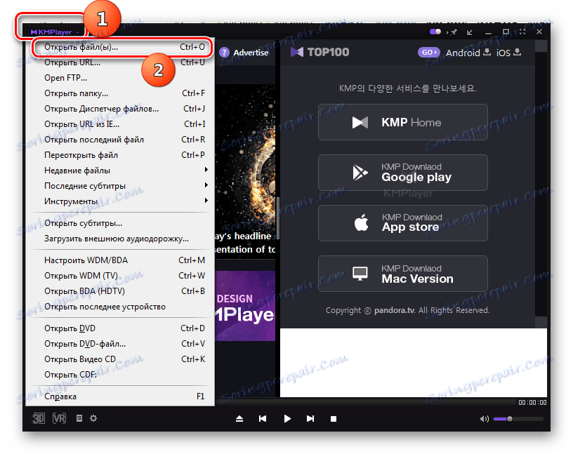Enable VR mode icon

pyautogui.click(x=59, y=418)
